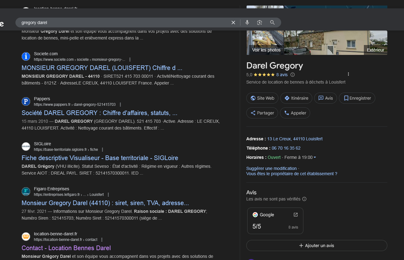404x260 pixels.
Task: Open Google reviews card 5/5
Action: pyautogui.click(x=275, y=221)
